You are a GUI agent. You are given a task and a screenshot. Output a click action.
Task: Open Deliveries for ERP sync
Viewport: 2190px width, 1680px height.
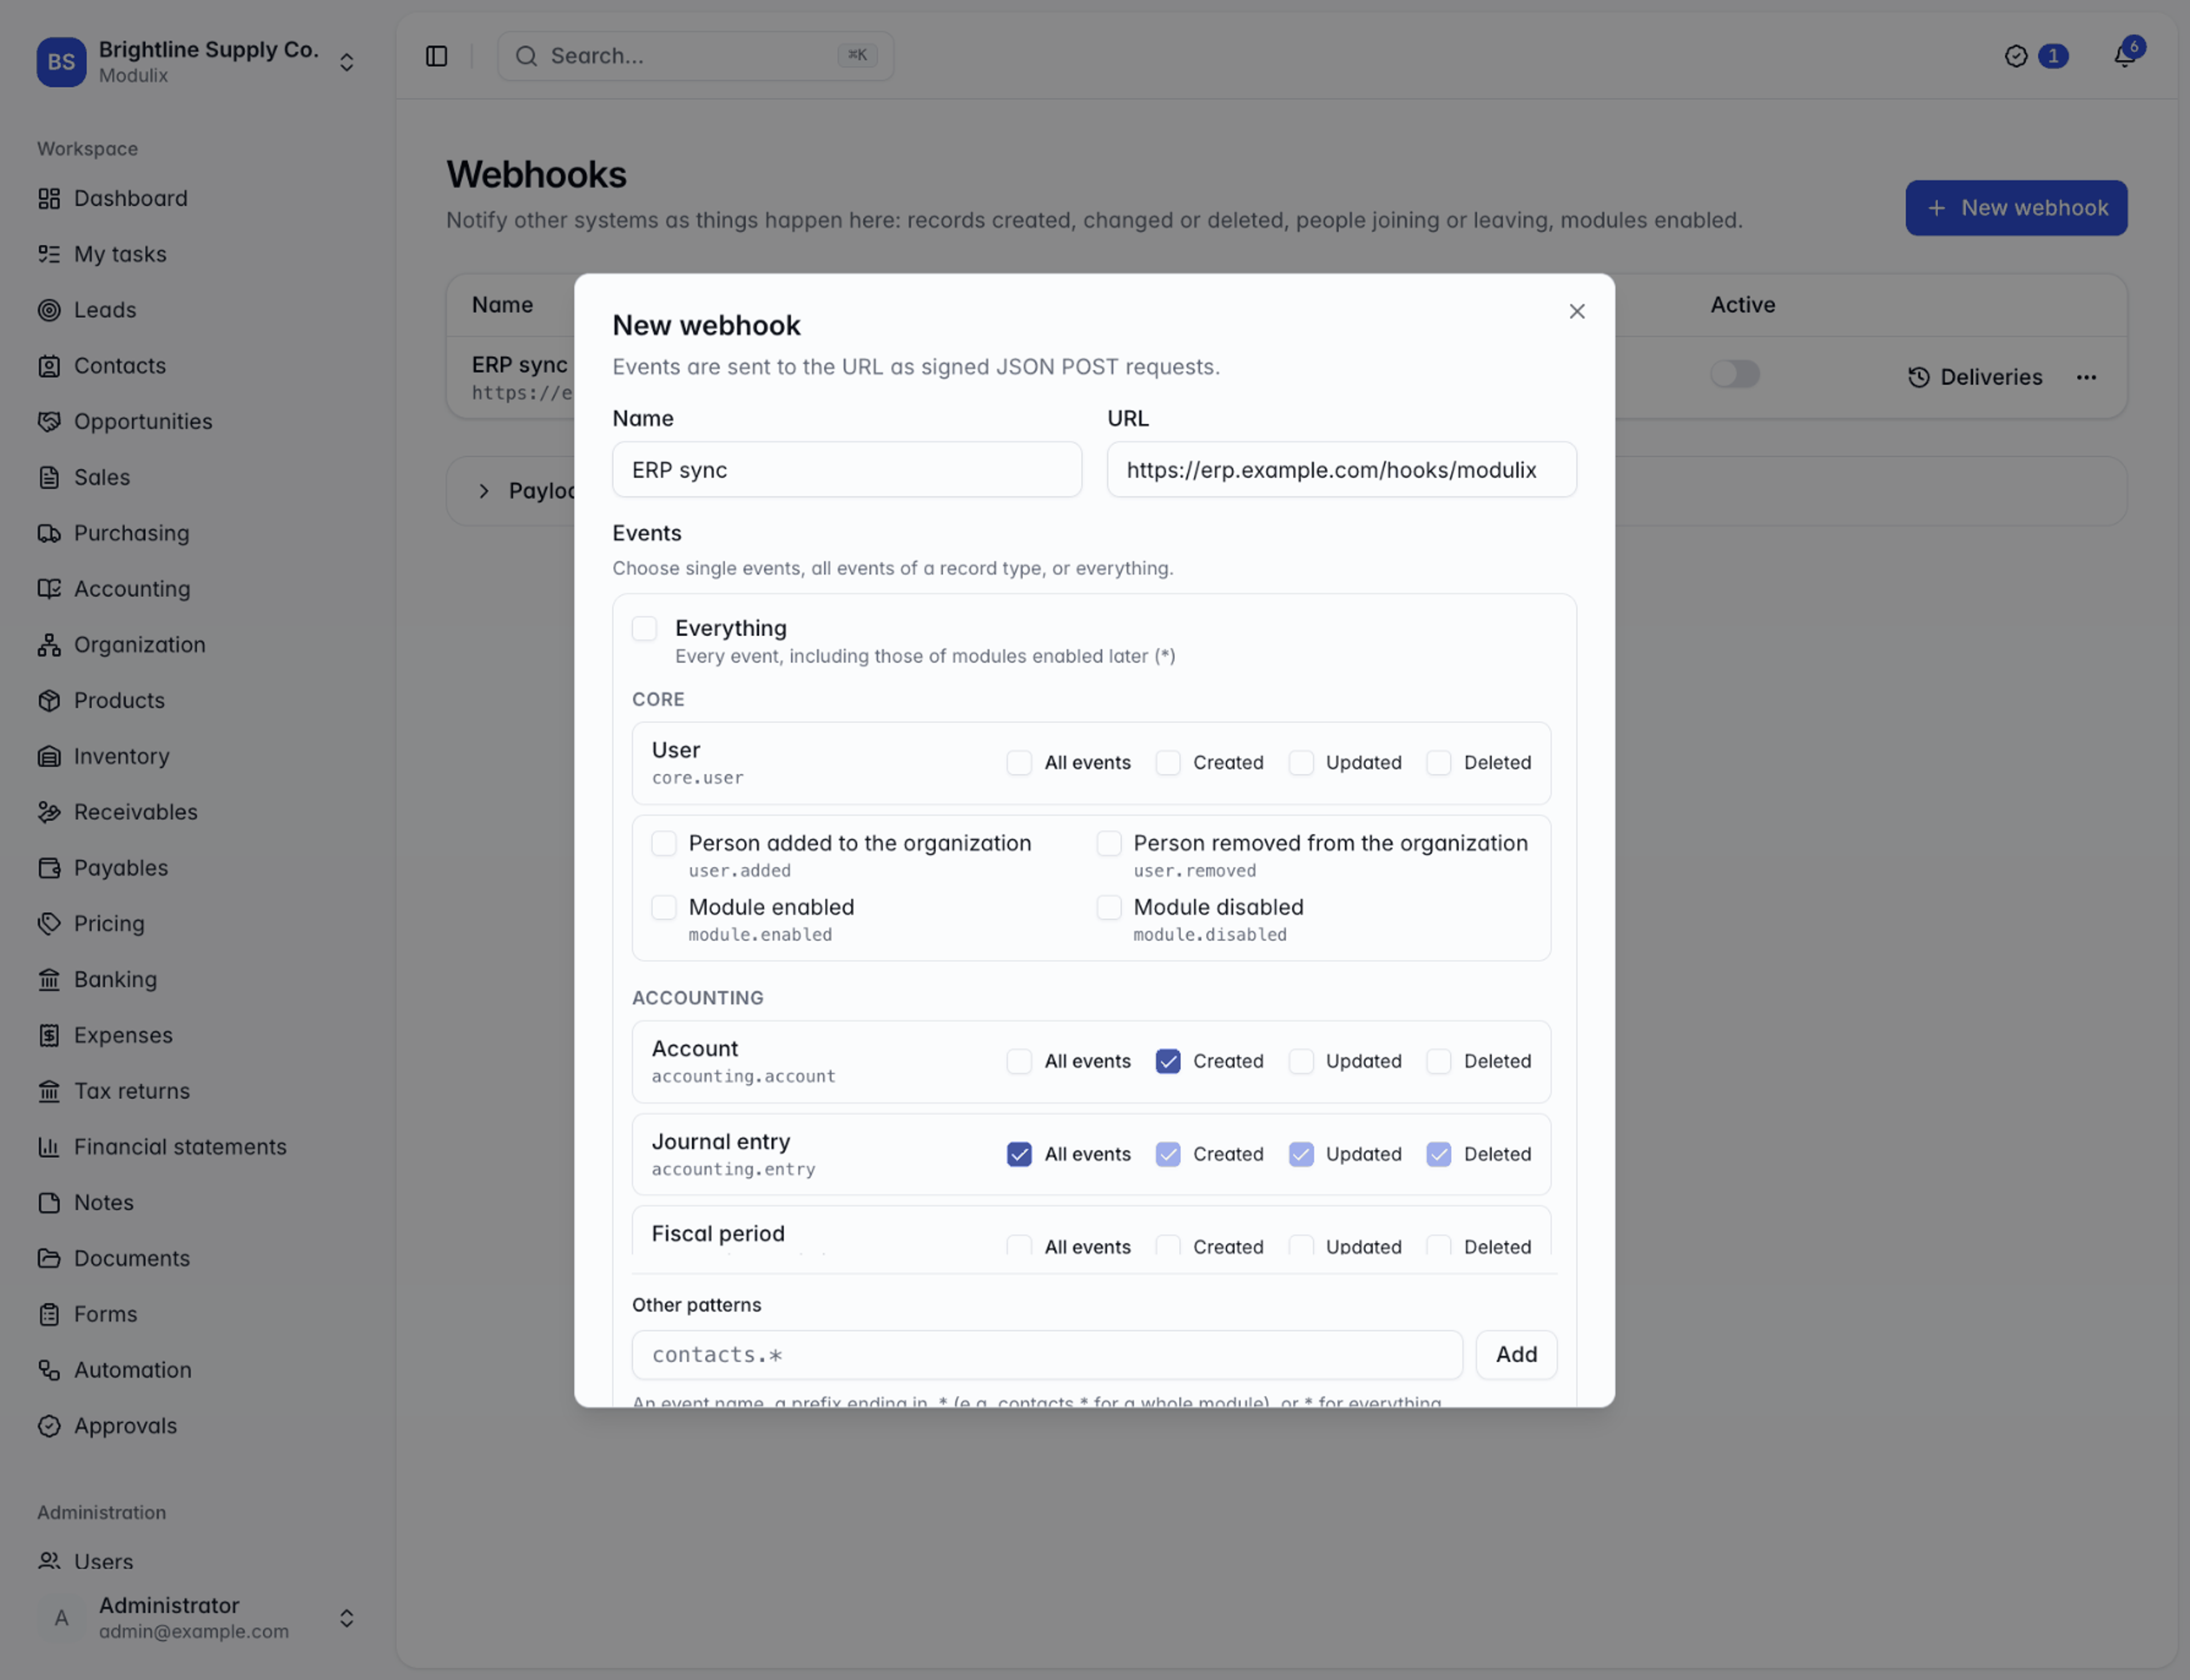(x=1975, y=377)
